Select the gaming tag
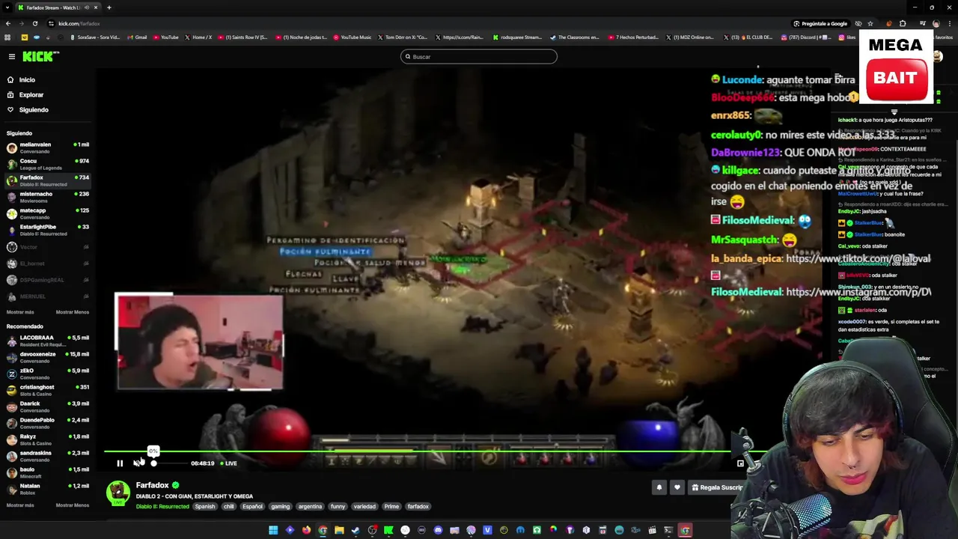Image resolution: width=958 pixels, height=539 pixels. (x=281, y=507)
